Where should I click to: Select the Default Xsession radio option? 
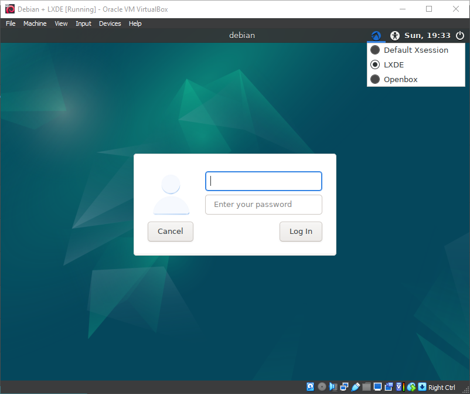point(376,50)
